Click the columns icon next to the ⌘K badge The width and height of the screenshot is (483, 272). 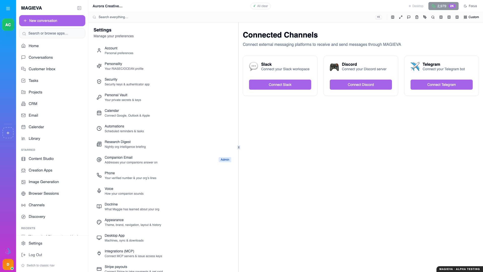coord(393,17)
